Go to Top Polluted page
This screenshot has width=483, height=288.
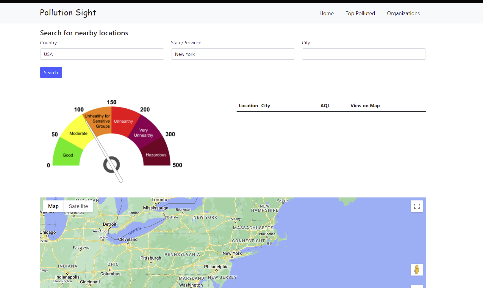point(360,13)
